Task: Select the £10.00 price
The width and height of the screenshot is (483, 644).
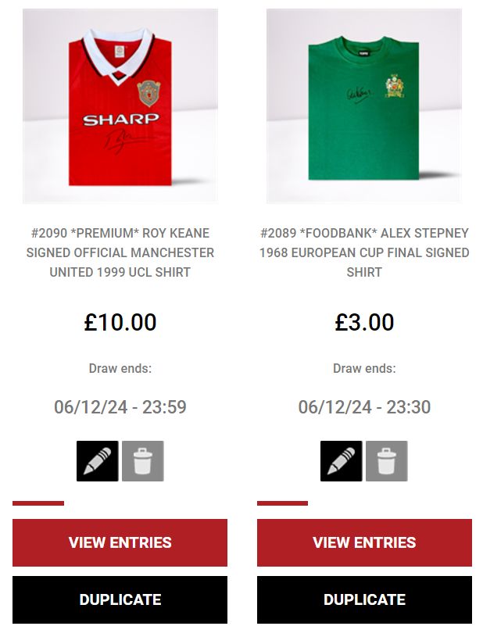Action: pos(120,322)
